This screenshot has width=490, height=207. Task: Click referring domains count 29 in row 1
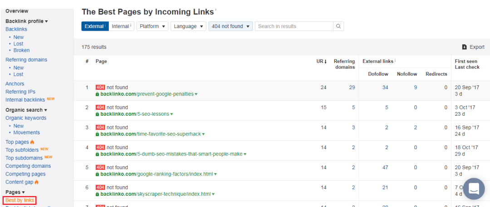(x=352, y=88)
